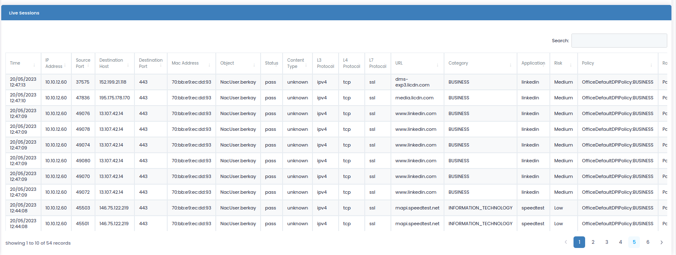This screenshot has height=255, width=676.
Task: Sort table by Time column arrow
Action: [34, 65]
